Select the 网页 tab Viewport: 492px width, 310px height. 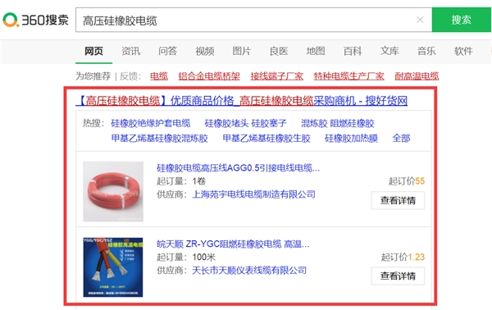[93, 51]
